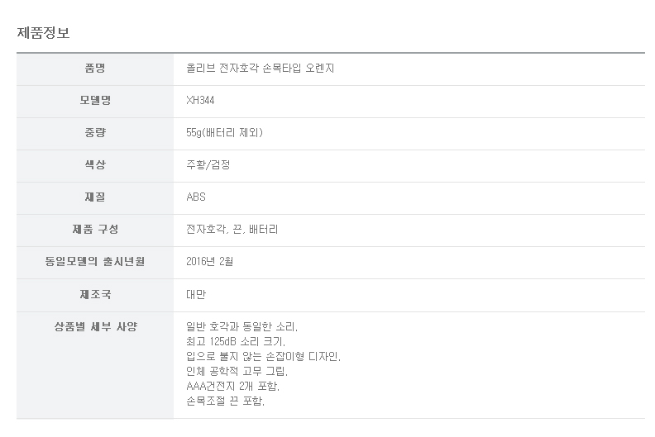Click the 동일모델의 출시년월 label
655x437 pixels.
tap(95, 262)
